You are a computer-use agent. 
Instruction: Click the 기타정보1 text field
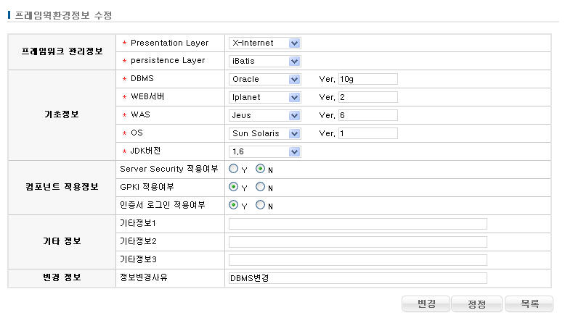tap(357, 224)
